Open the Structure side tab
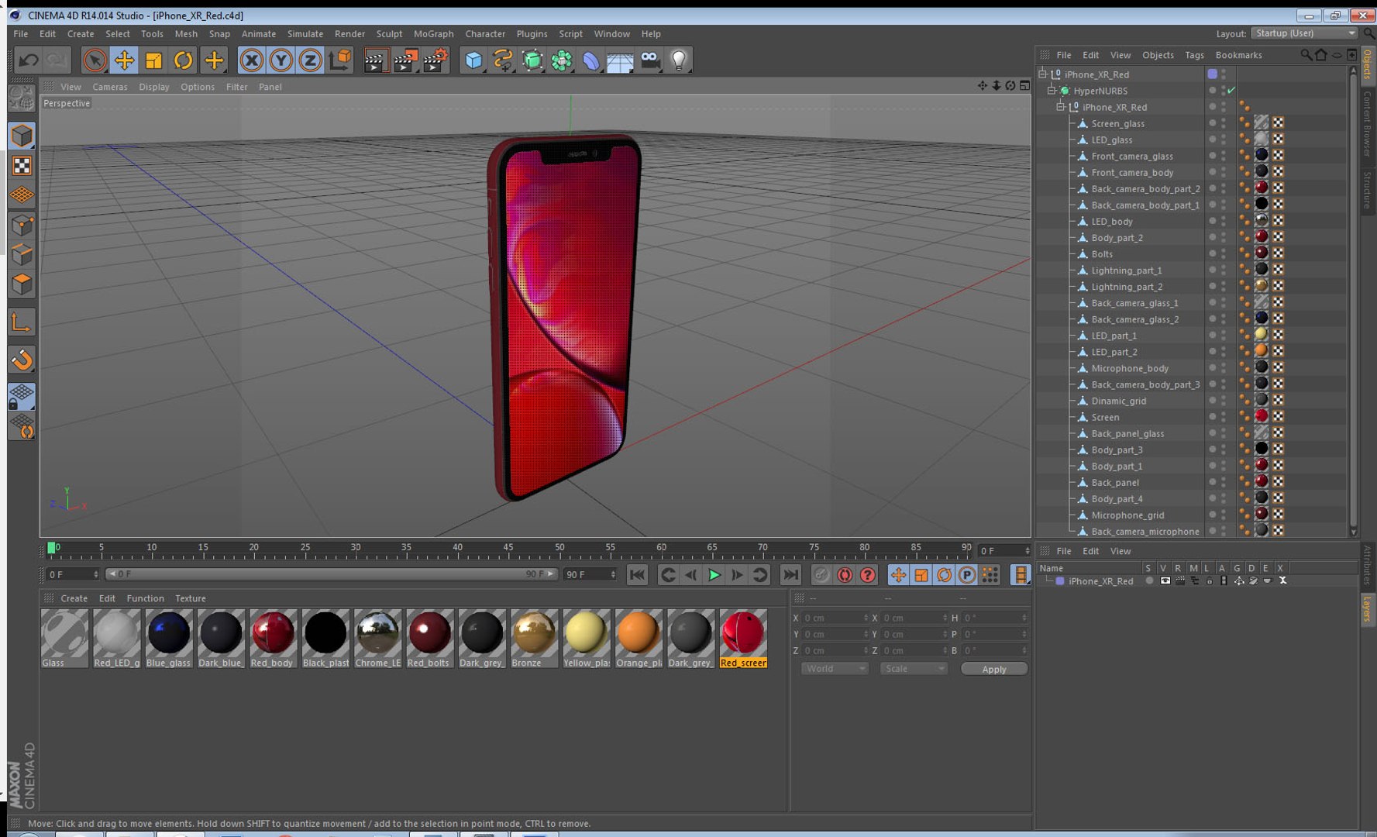The image size is (1377, 837). (1368, 191)
